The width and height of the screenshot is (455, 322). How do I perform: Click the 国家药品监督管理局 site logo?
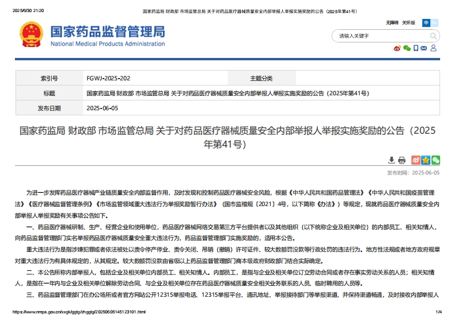coord(107,35)
